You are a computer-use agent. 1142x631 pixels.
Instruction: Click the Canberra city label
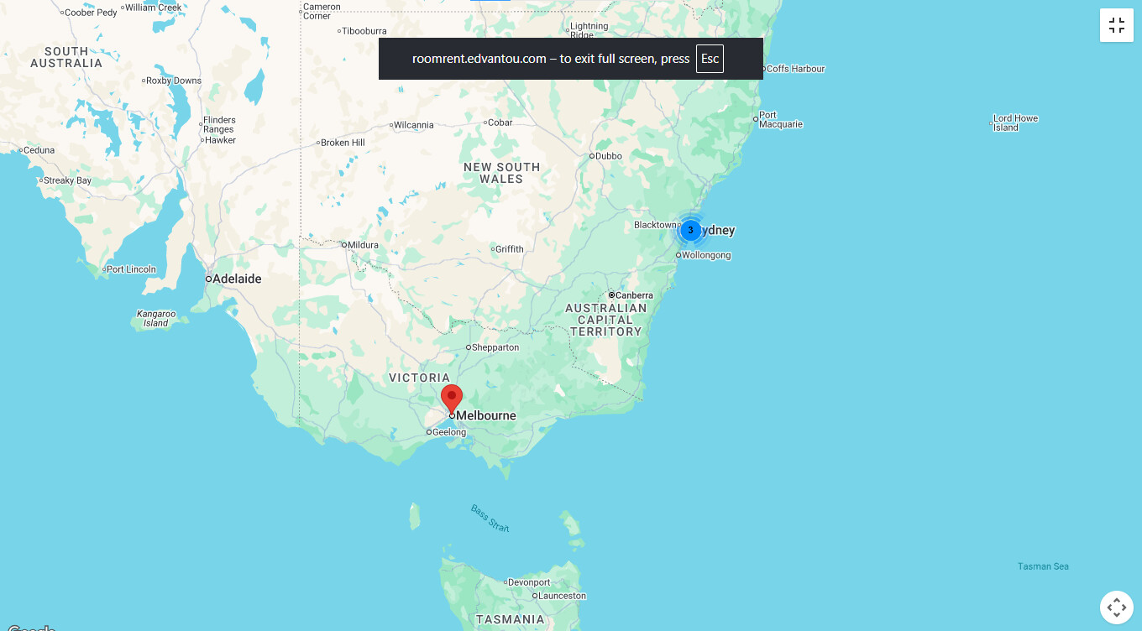pos(634,295)
